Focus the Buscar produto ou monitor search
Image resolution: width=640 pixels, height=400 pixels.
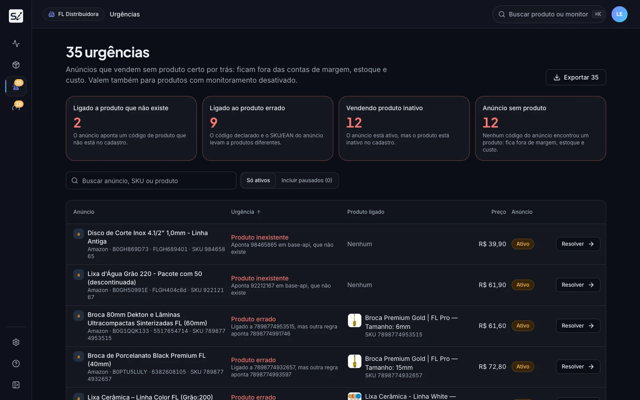[549, 14]
